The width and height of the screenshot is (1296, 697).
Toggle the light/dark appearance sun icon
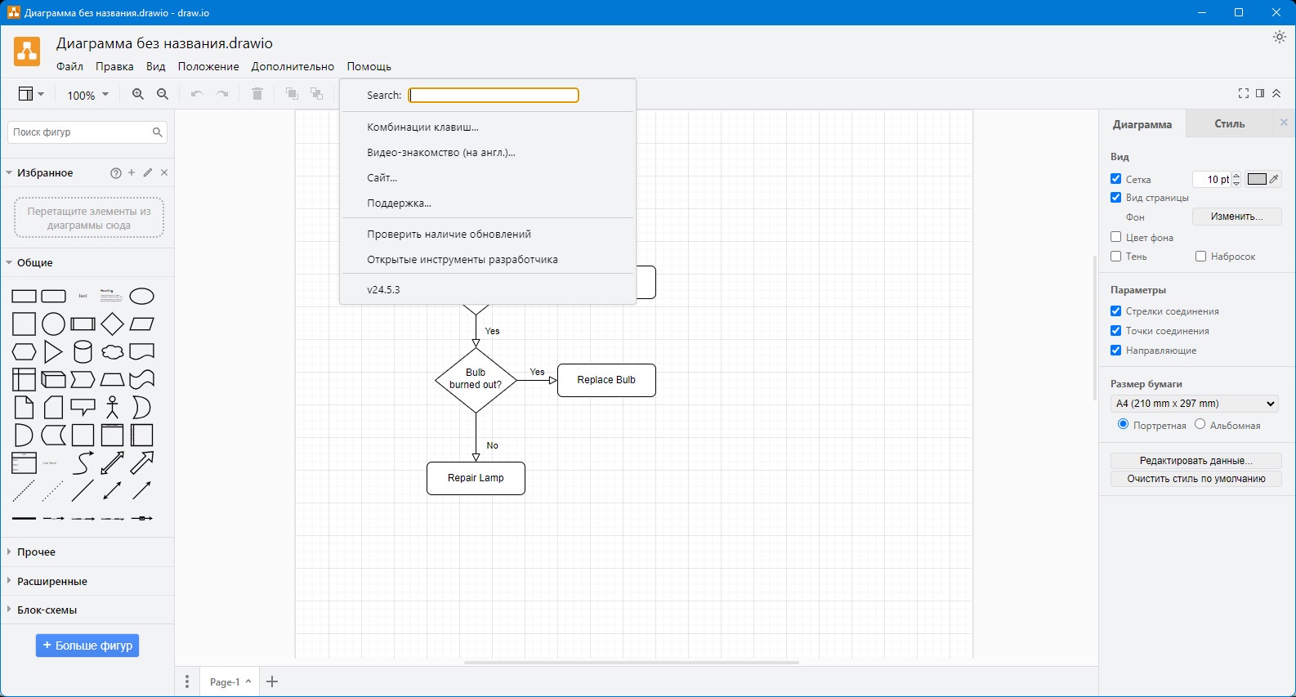tap(1280, 37)
